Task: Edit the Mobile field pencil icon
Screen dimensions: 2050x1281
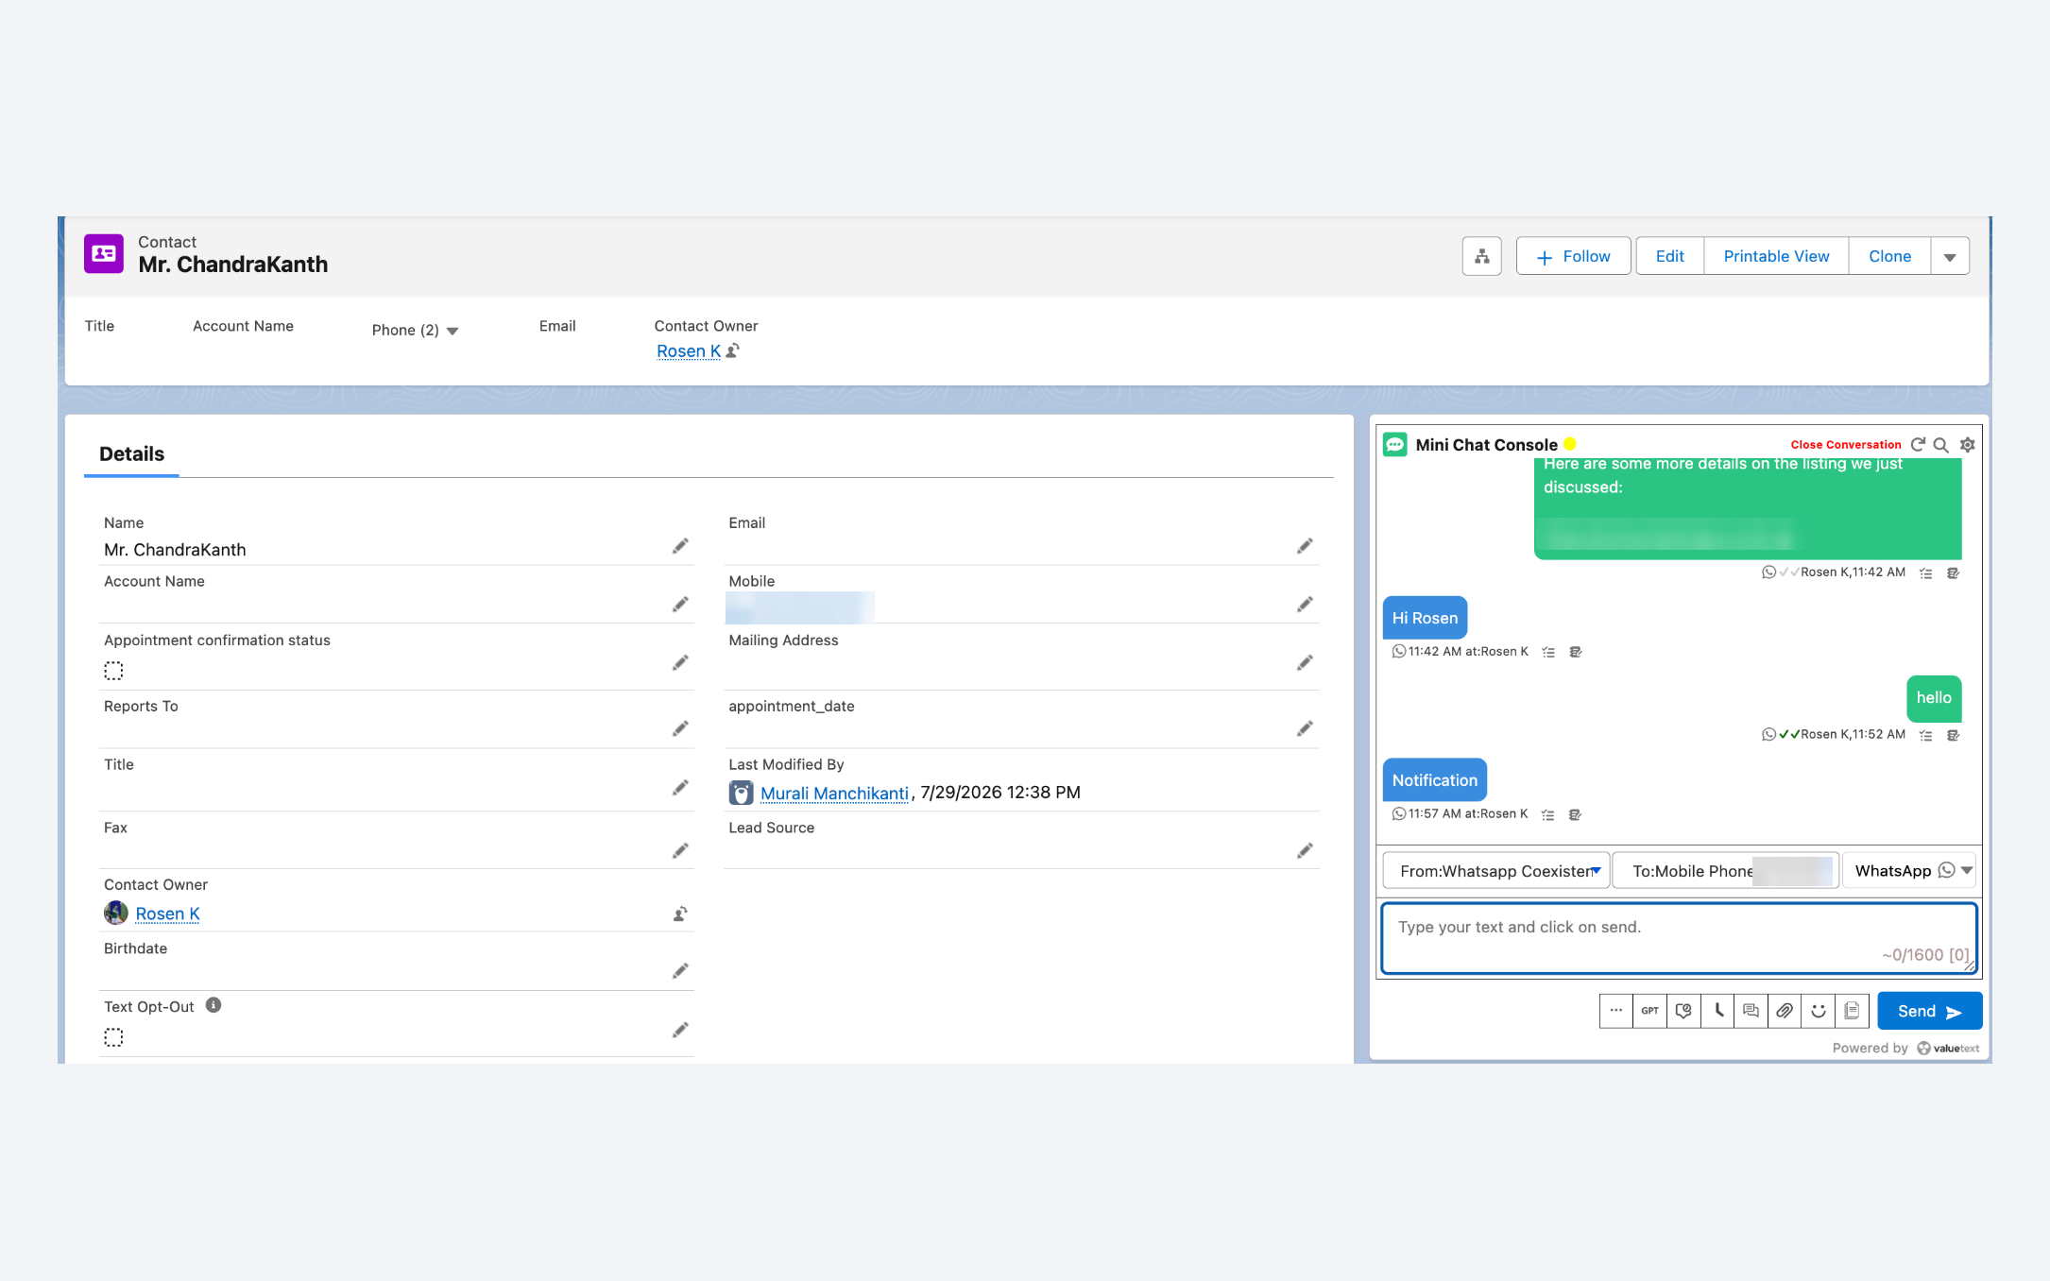Action: coord(1305,605)
